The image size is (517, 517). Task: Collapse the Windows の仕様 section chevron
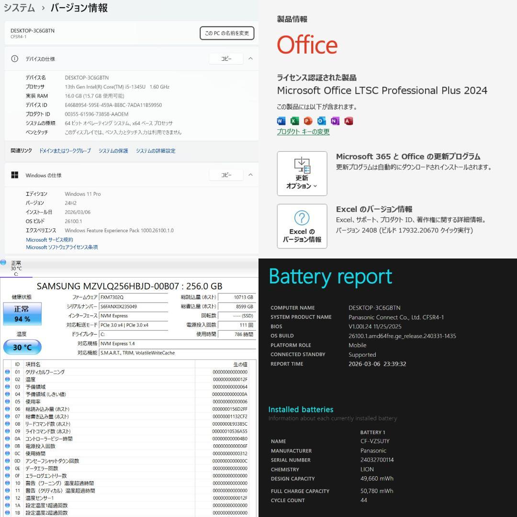[x=250, y=175]
